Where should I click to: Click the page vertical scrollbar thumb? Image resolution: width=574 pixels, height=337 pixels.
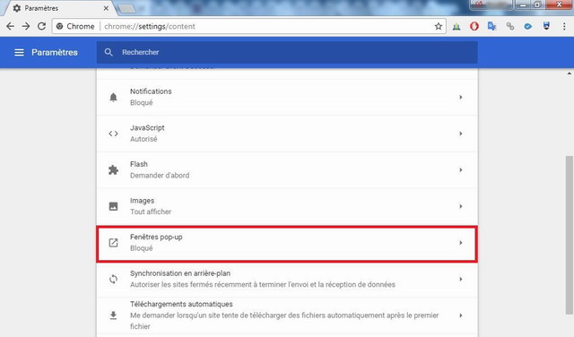pyautogui.click(x=569, y=235)
